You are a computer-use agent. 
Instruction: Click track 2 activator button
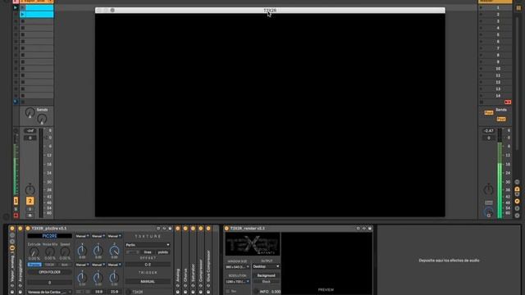click(30, 201)
